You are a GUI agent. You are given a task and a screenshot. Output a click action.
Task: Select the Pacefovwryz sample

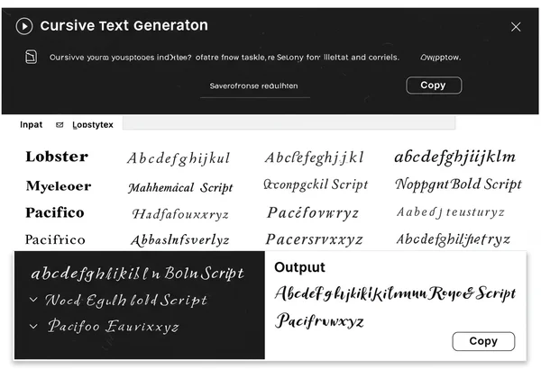click(x=313, y=212)
